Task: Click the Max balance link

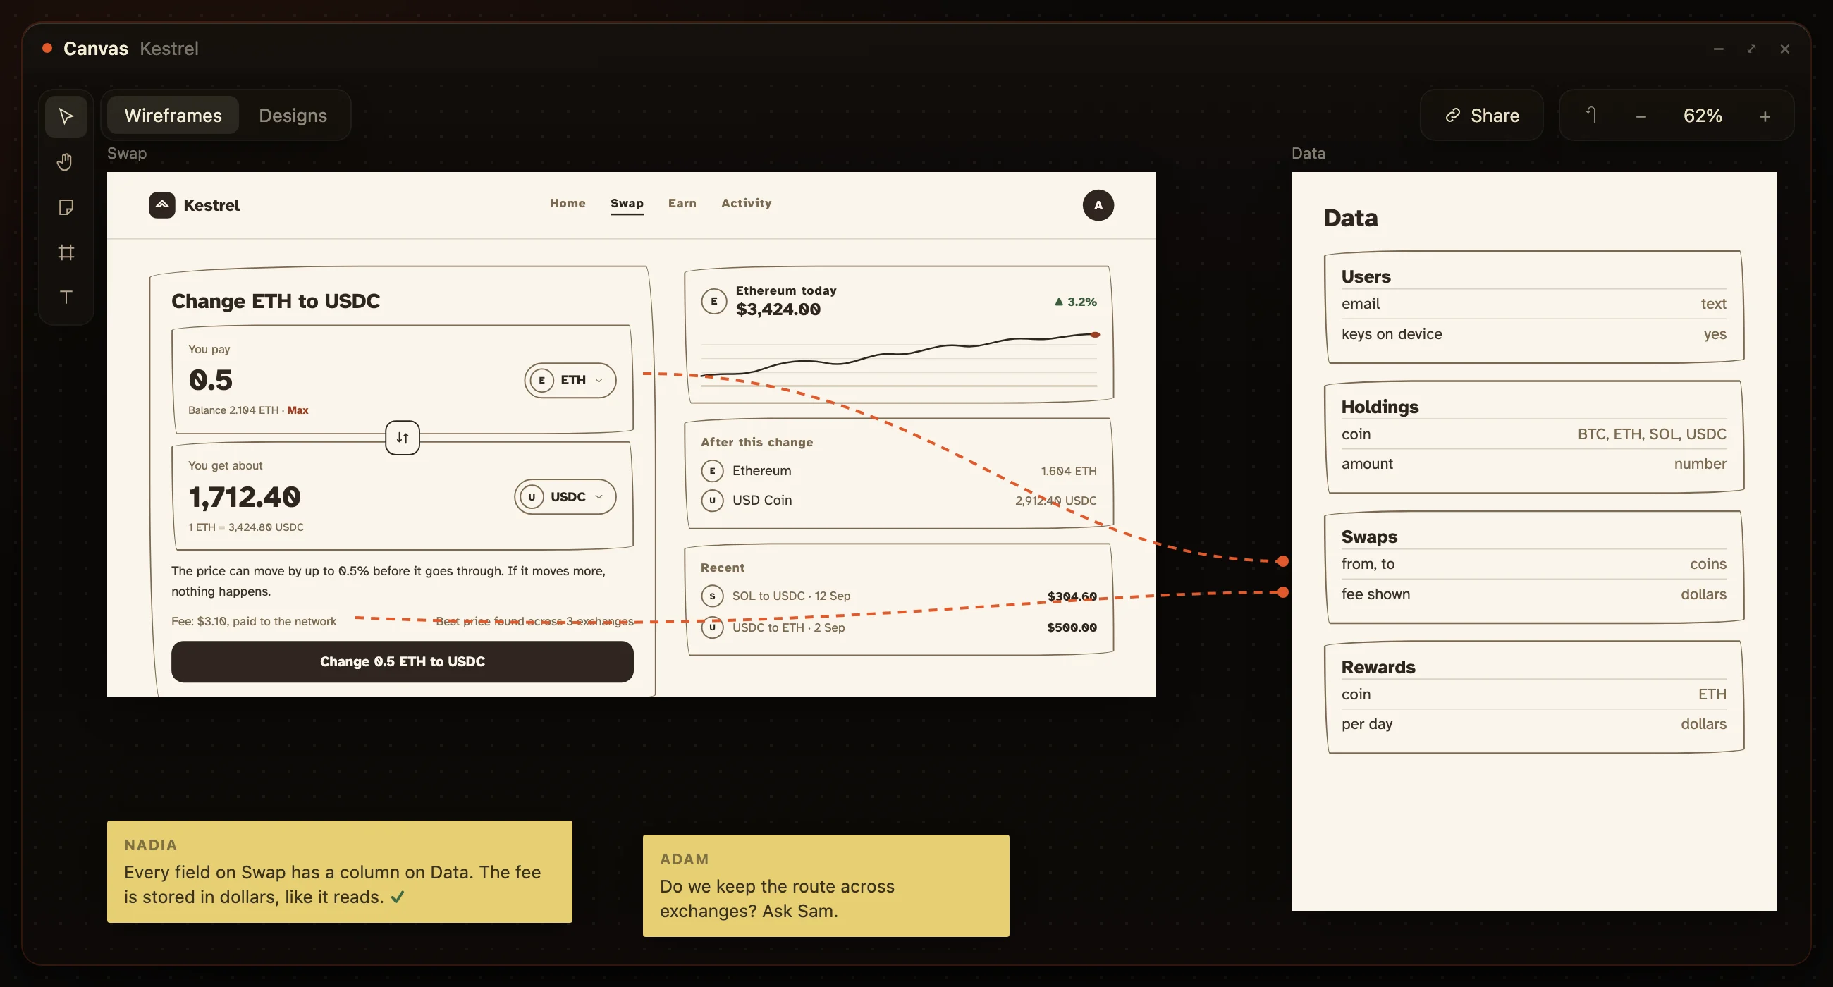Action: (298, 410)
